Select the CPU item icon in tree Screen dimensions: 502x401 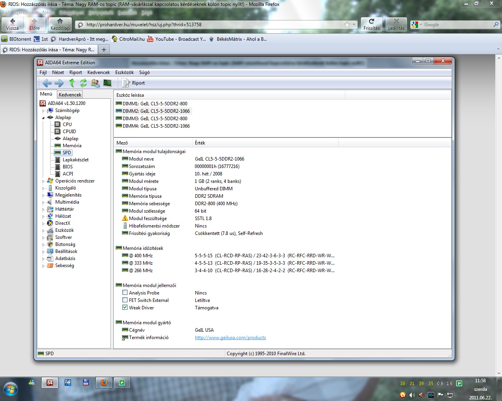click(58, 125)
